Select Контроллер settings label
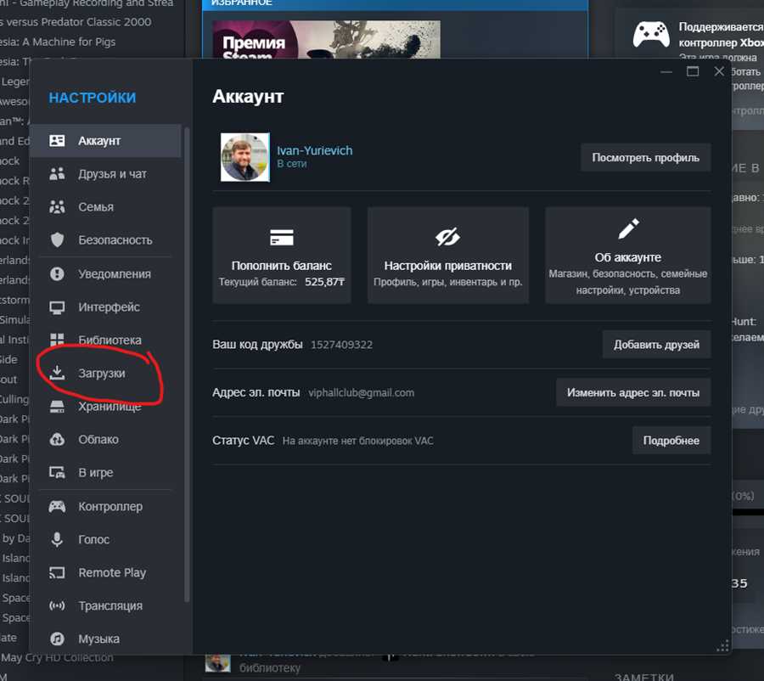This screenshot has height=681, width=764. tap(110, 507)
